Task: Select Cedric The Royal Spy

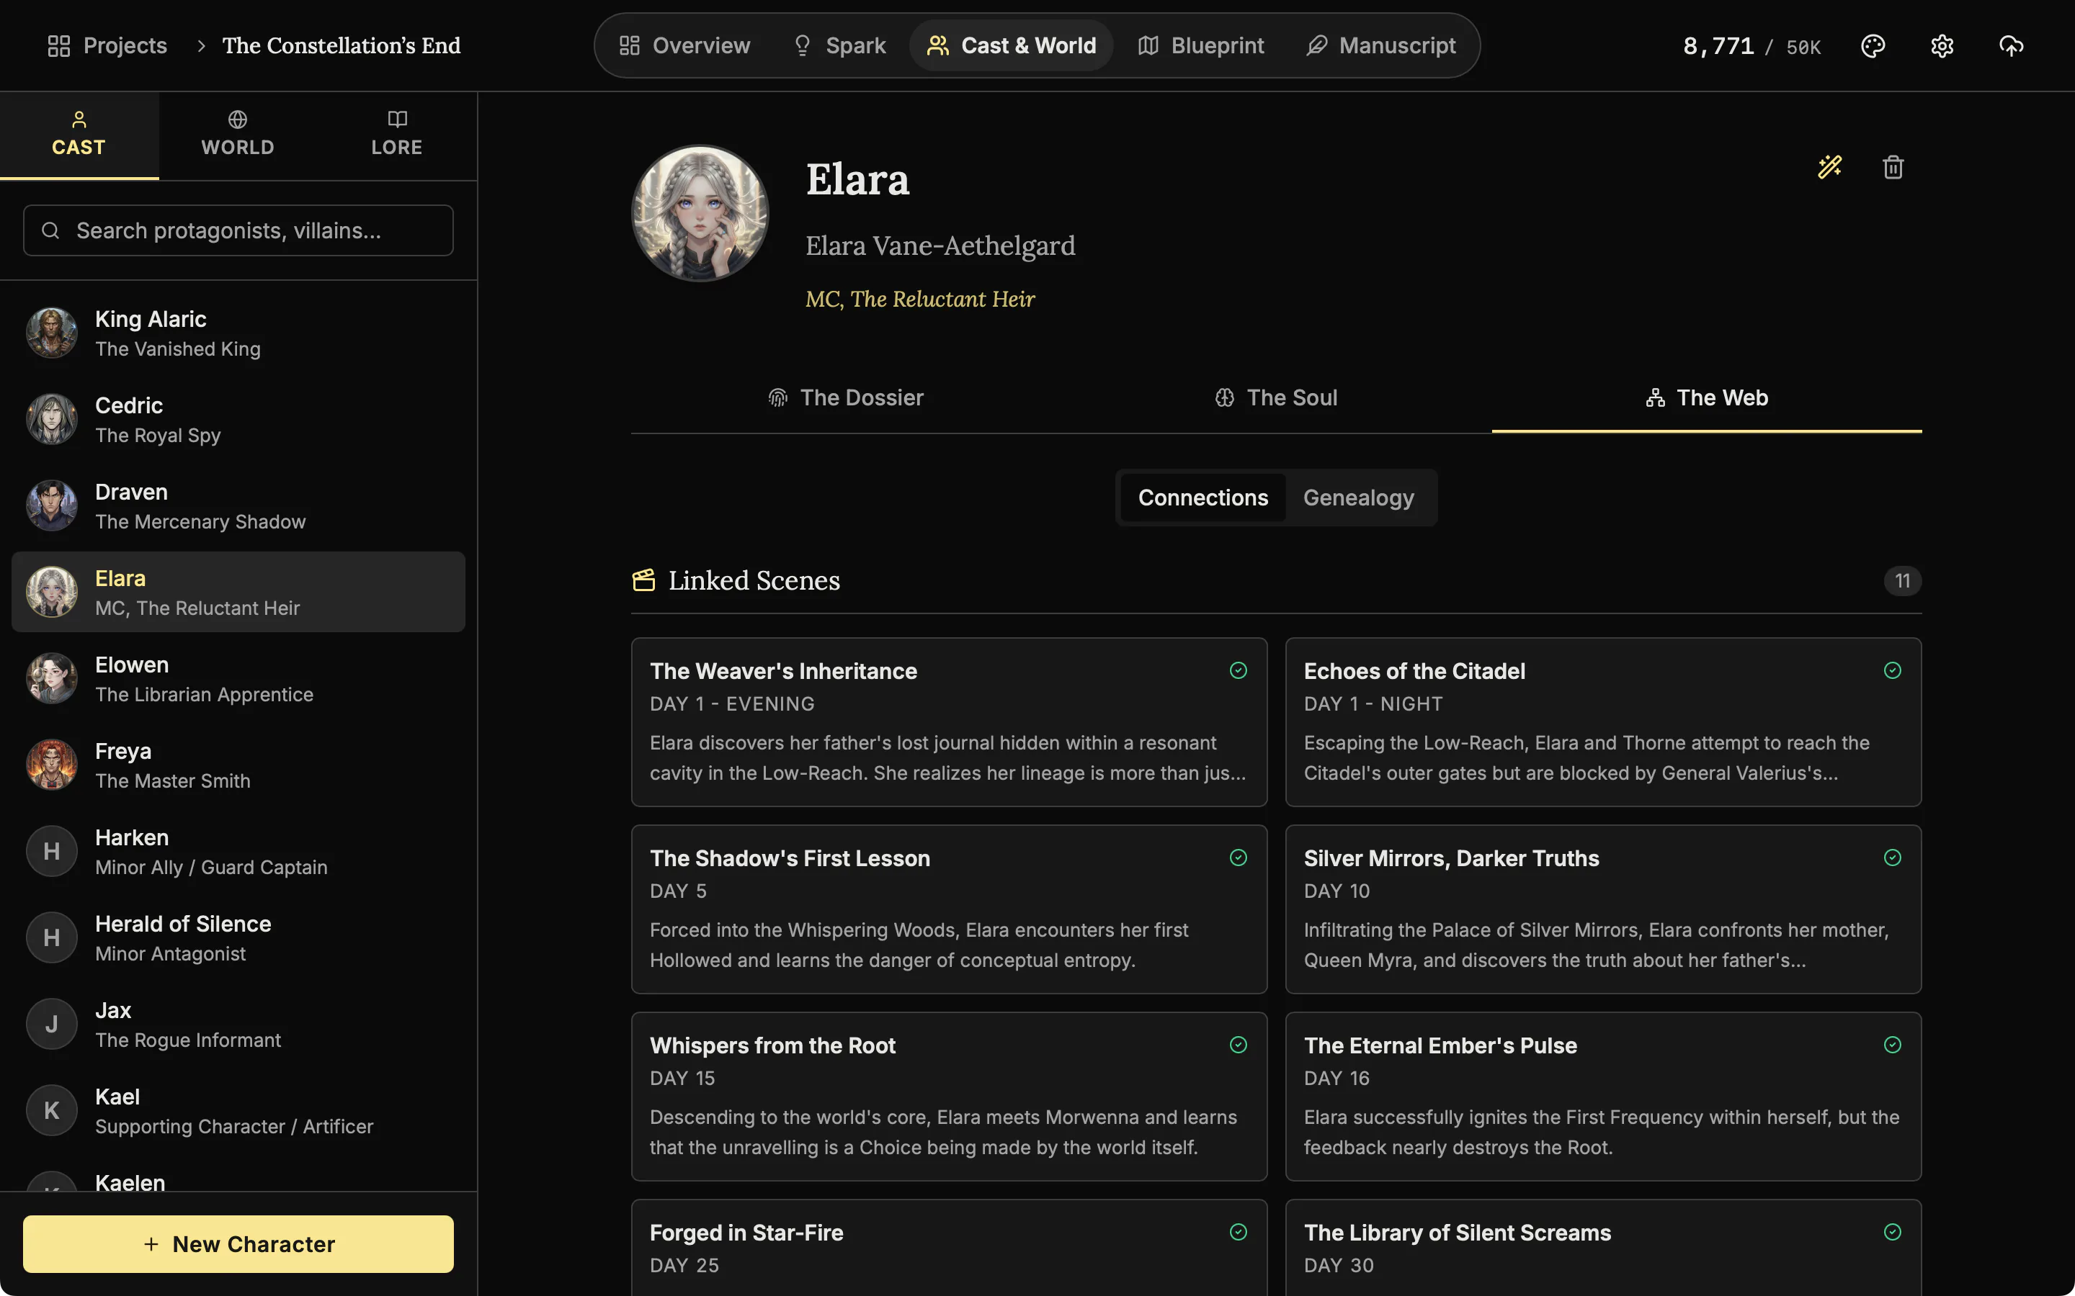Action: pos(238,419)
